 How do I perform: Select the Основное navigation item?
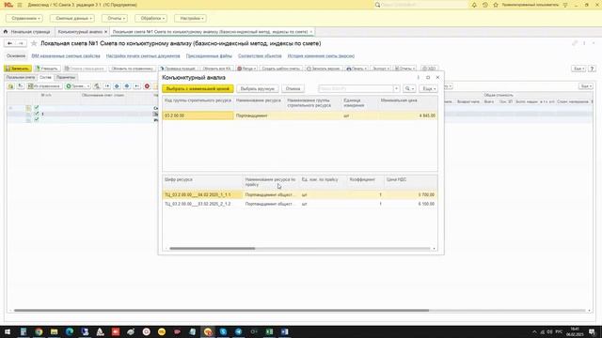(x=16, y=56)
